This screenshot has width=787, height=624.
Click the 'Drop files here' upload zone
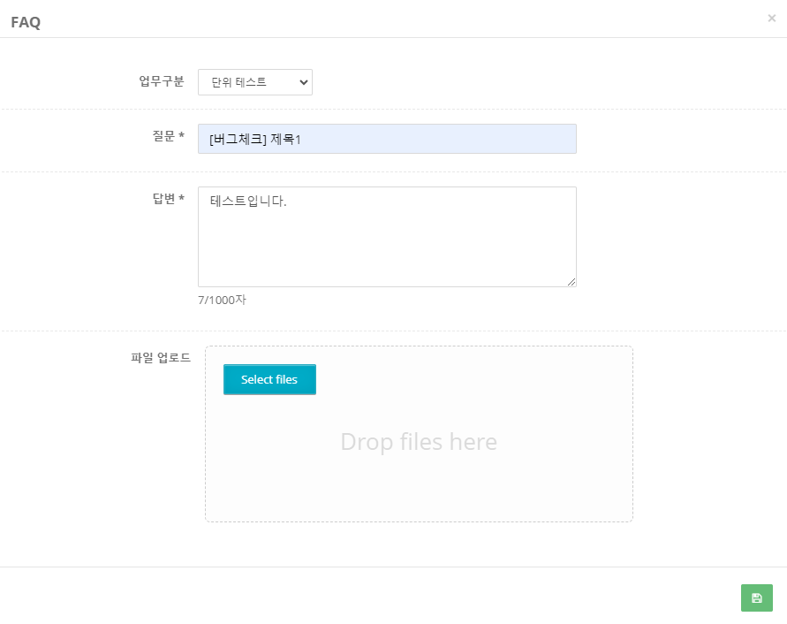(419, 442)
